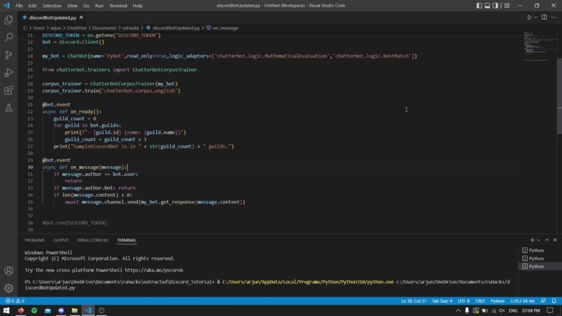Image resolution: width=562 pixels, height=316 pixels.
Task: Open the Run and Debug view
Action: (8, 73)
